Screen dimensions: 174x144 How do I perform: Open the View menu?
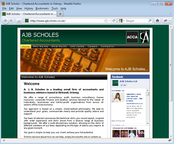(x=19, y=9)
